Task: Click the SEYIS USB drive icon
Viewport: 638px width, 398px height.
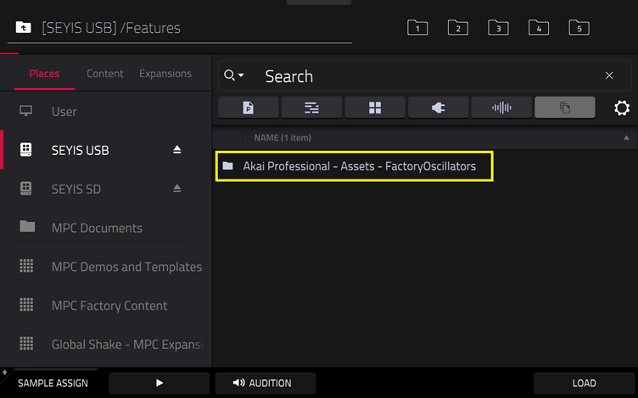Action: point(26,149)
